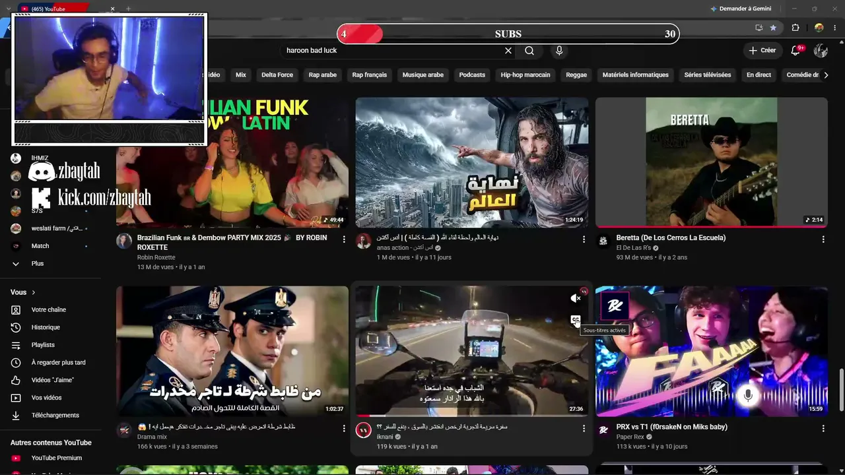Open the tab search dropdown in Chrome
The image size is (845, 475).
point(7,9)
